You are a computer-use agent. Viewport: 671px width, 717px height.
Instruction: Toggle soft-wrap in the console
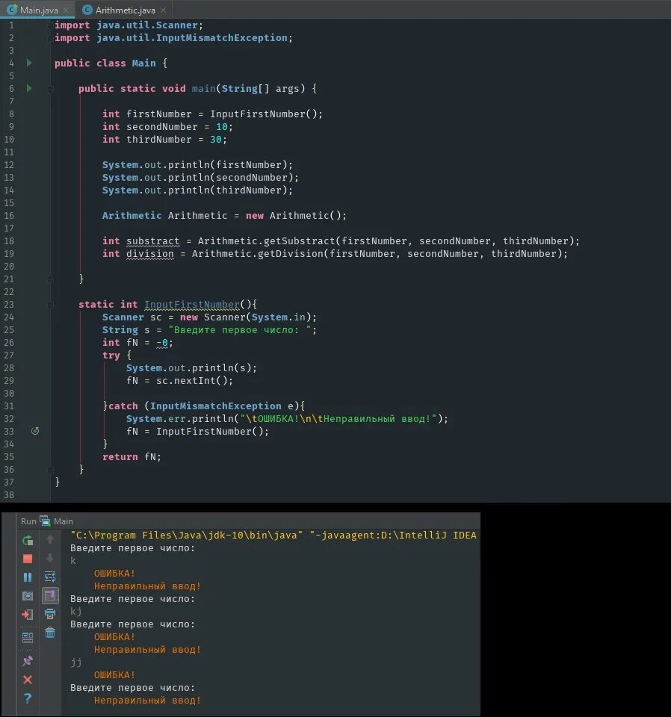pyautogui.click(x=50, y=577)
